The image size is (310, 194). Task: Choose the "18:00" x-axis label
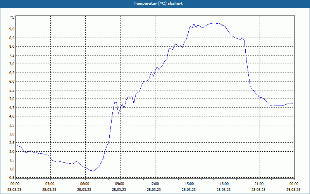pos(224,184)
